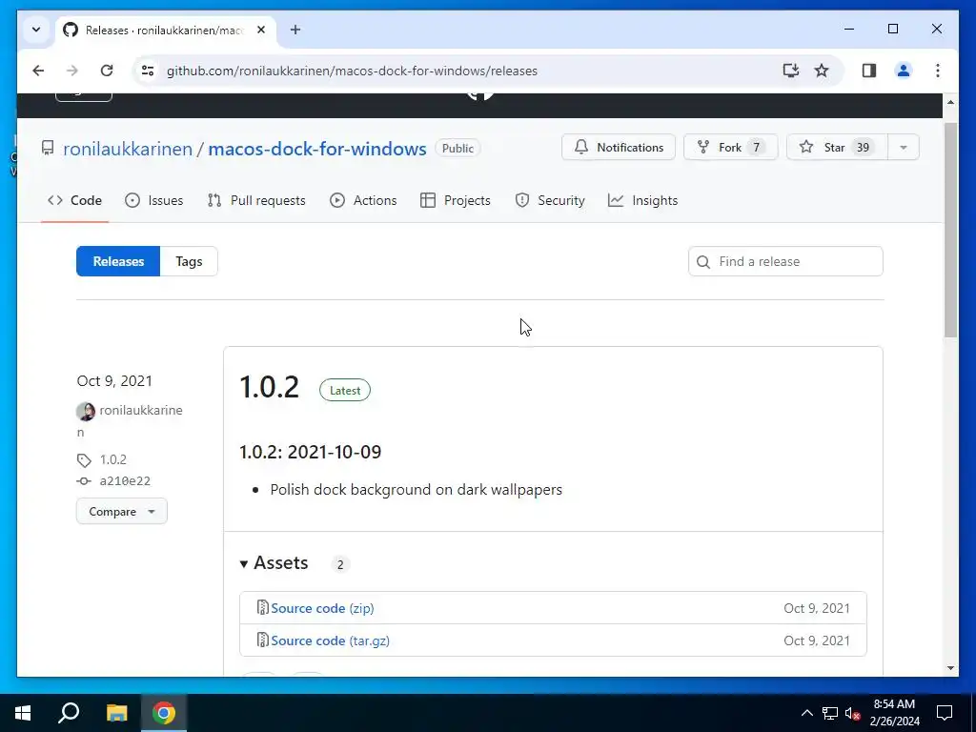976x732 pixels.
Task: Click the Notifications button
Action: click(x=618, y=148)
